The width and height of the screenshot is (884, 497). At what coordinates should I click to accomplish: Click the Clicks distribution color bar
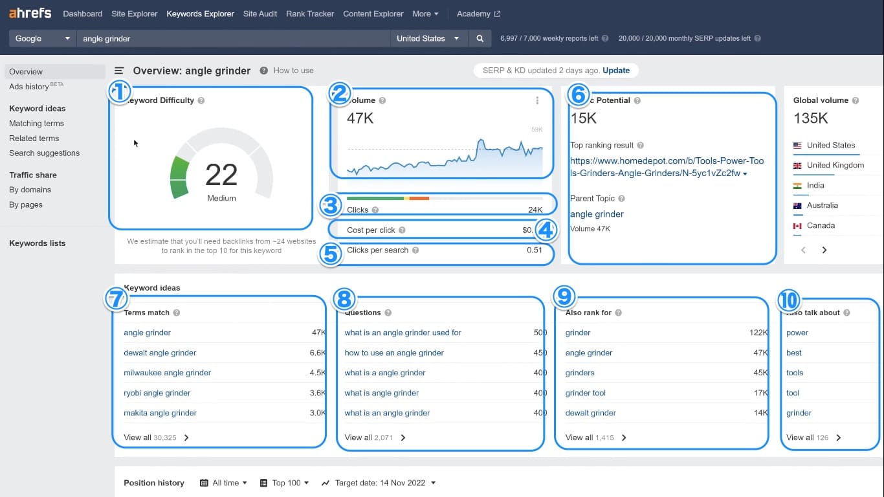pos(445,198)
